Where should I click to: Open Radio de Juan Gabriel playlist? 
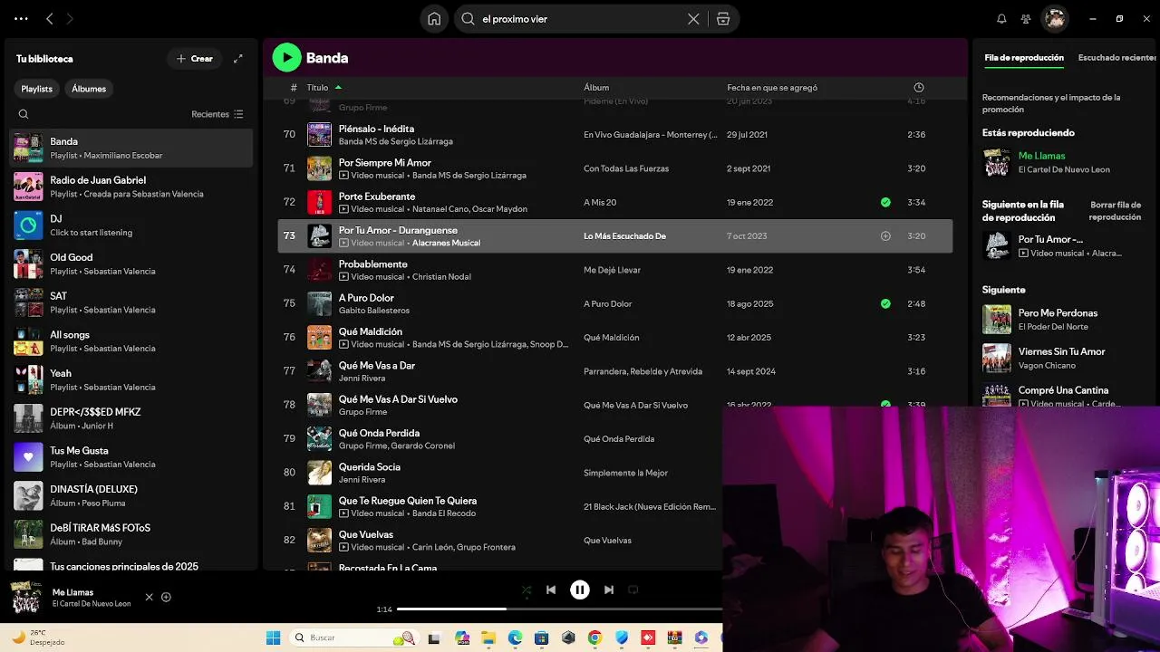(x=131, y=187)
